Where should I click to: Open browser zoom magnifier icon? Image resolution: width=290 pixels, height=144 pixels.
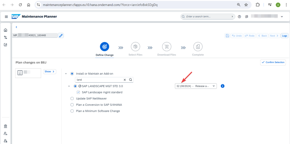pyautogui.click(x=238, y=5)
